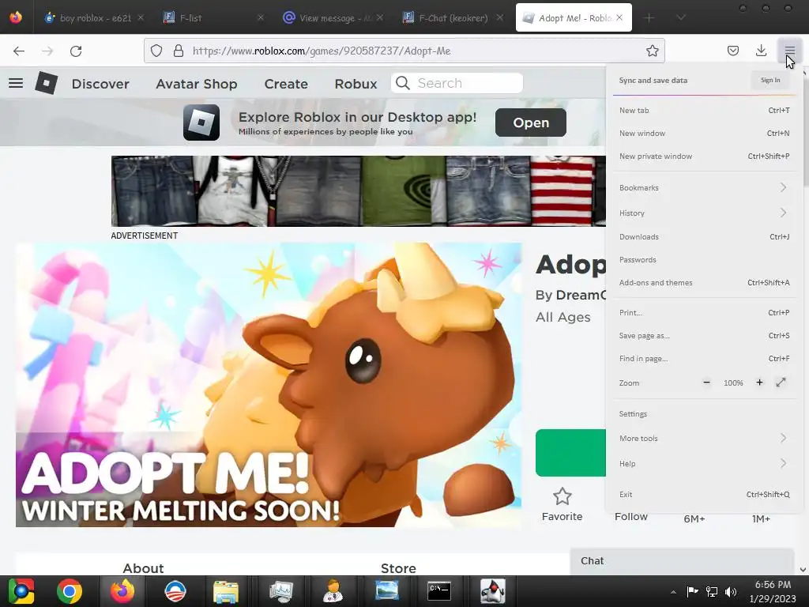This screenshot has width=809, height=607.
Task: Open the Firefox application menu hamburger icon
Action: pos(789,51)
